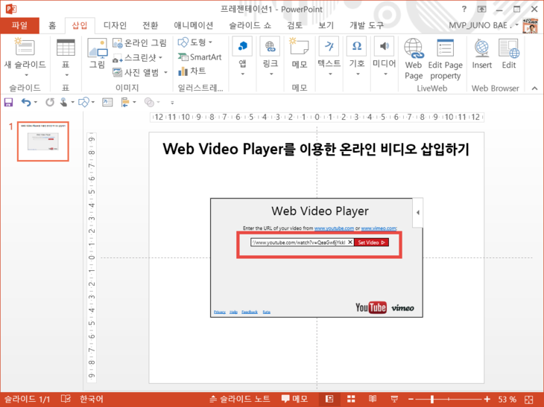This screenshot has height=407, width=544.
Task: Switch to Slide Sorter view
Action: point(351,399)
